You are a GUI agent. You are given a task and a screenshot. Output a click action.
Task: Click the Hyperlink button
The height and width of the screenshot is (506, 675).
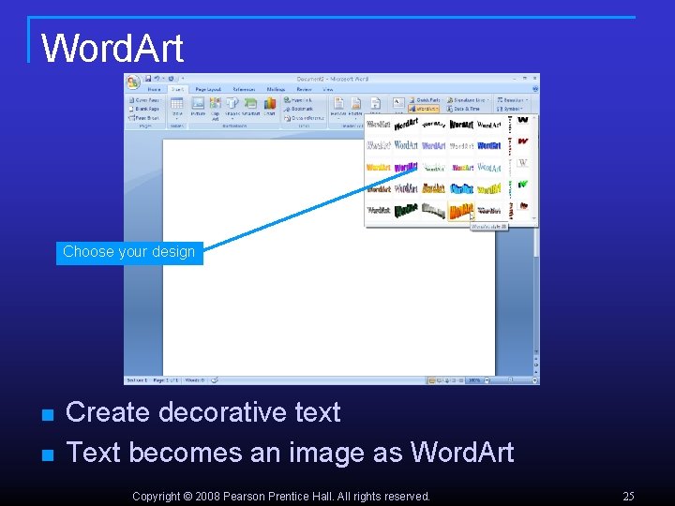click(298, 100)
